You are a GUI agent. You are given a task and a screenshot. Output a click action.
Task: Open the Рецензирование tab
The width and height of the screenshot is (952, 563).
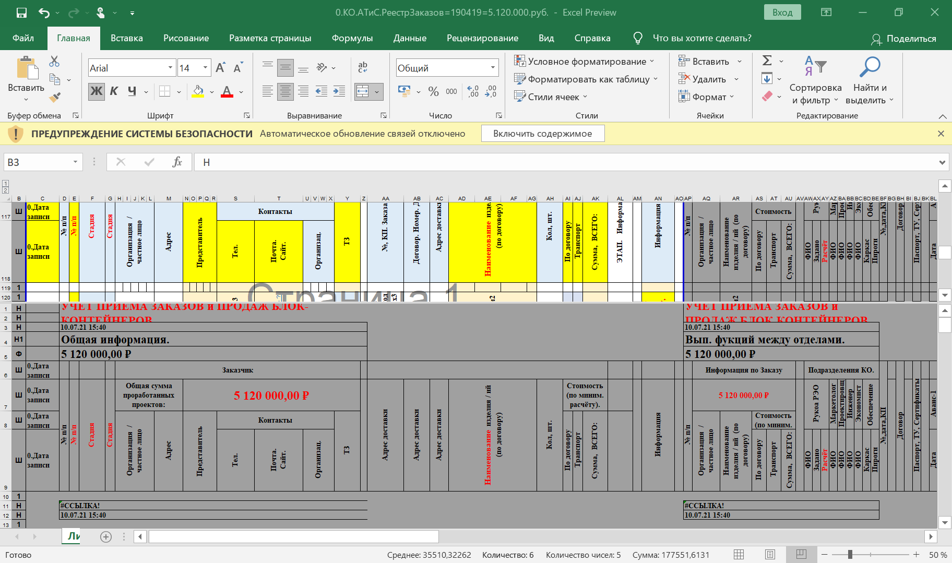(x=483, y=38)
